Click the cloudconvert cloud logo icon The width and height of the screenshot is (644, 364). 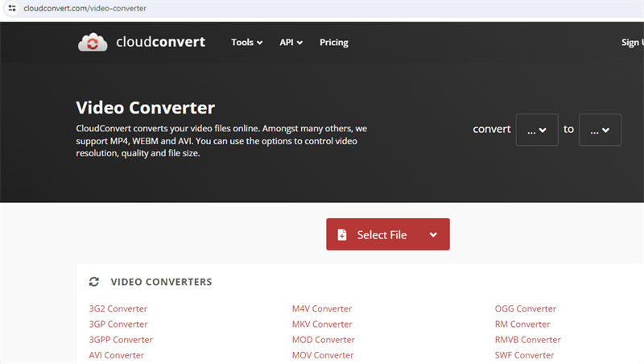coord(93,42)
